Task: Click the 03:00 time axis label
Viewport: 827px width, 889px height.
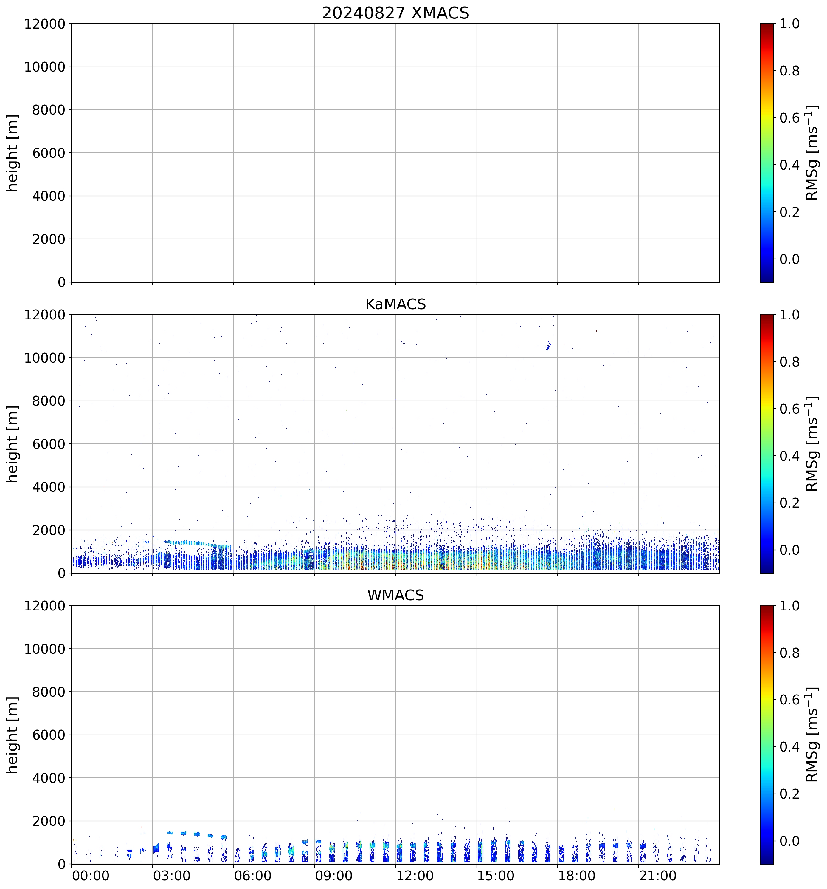Action: [x=172, y=875]
